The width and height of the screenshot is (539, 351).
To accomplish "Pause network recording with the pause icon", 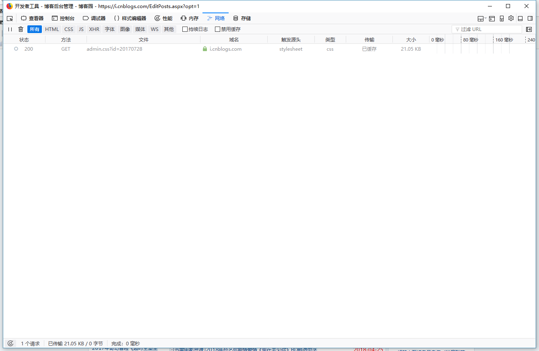I will coord(10,29).
